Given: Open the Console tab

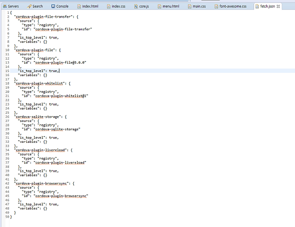Looking at the screenshot, I should (x=60, y=7).
